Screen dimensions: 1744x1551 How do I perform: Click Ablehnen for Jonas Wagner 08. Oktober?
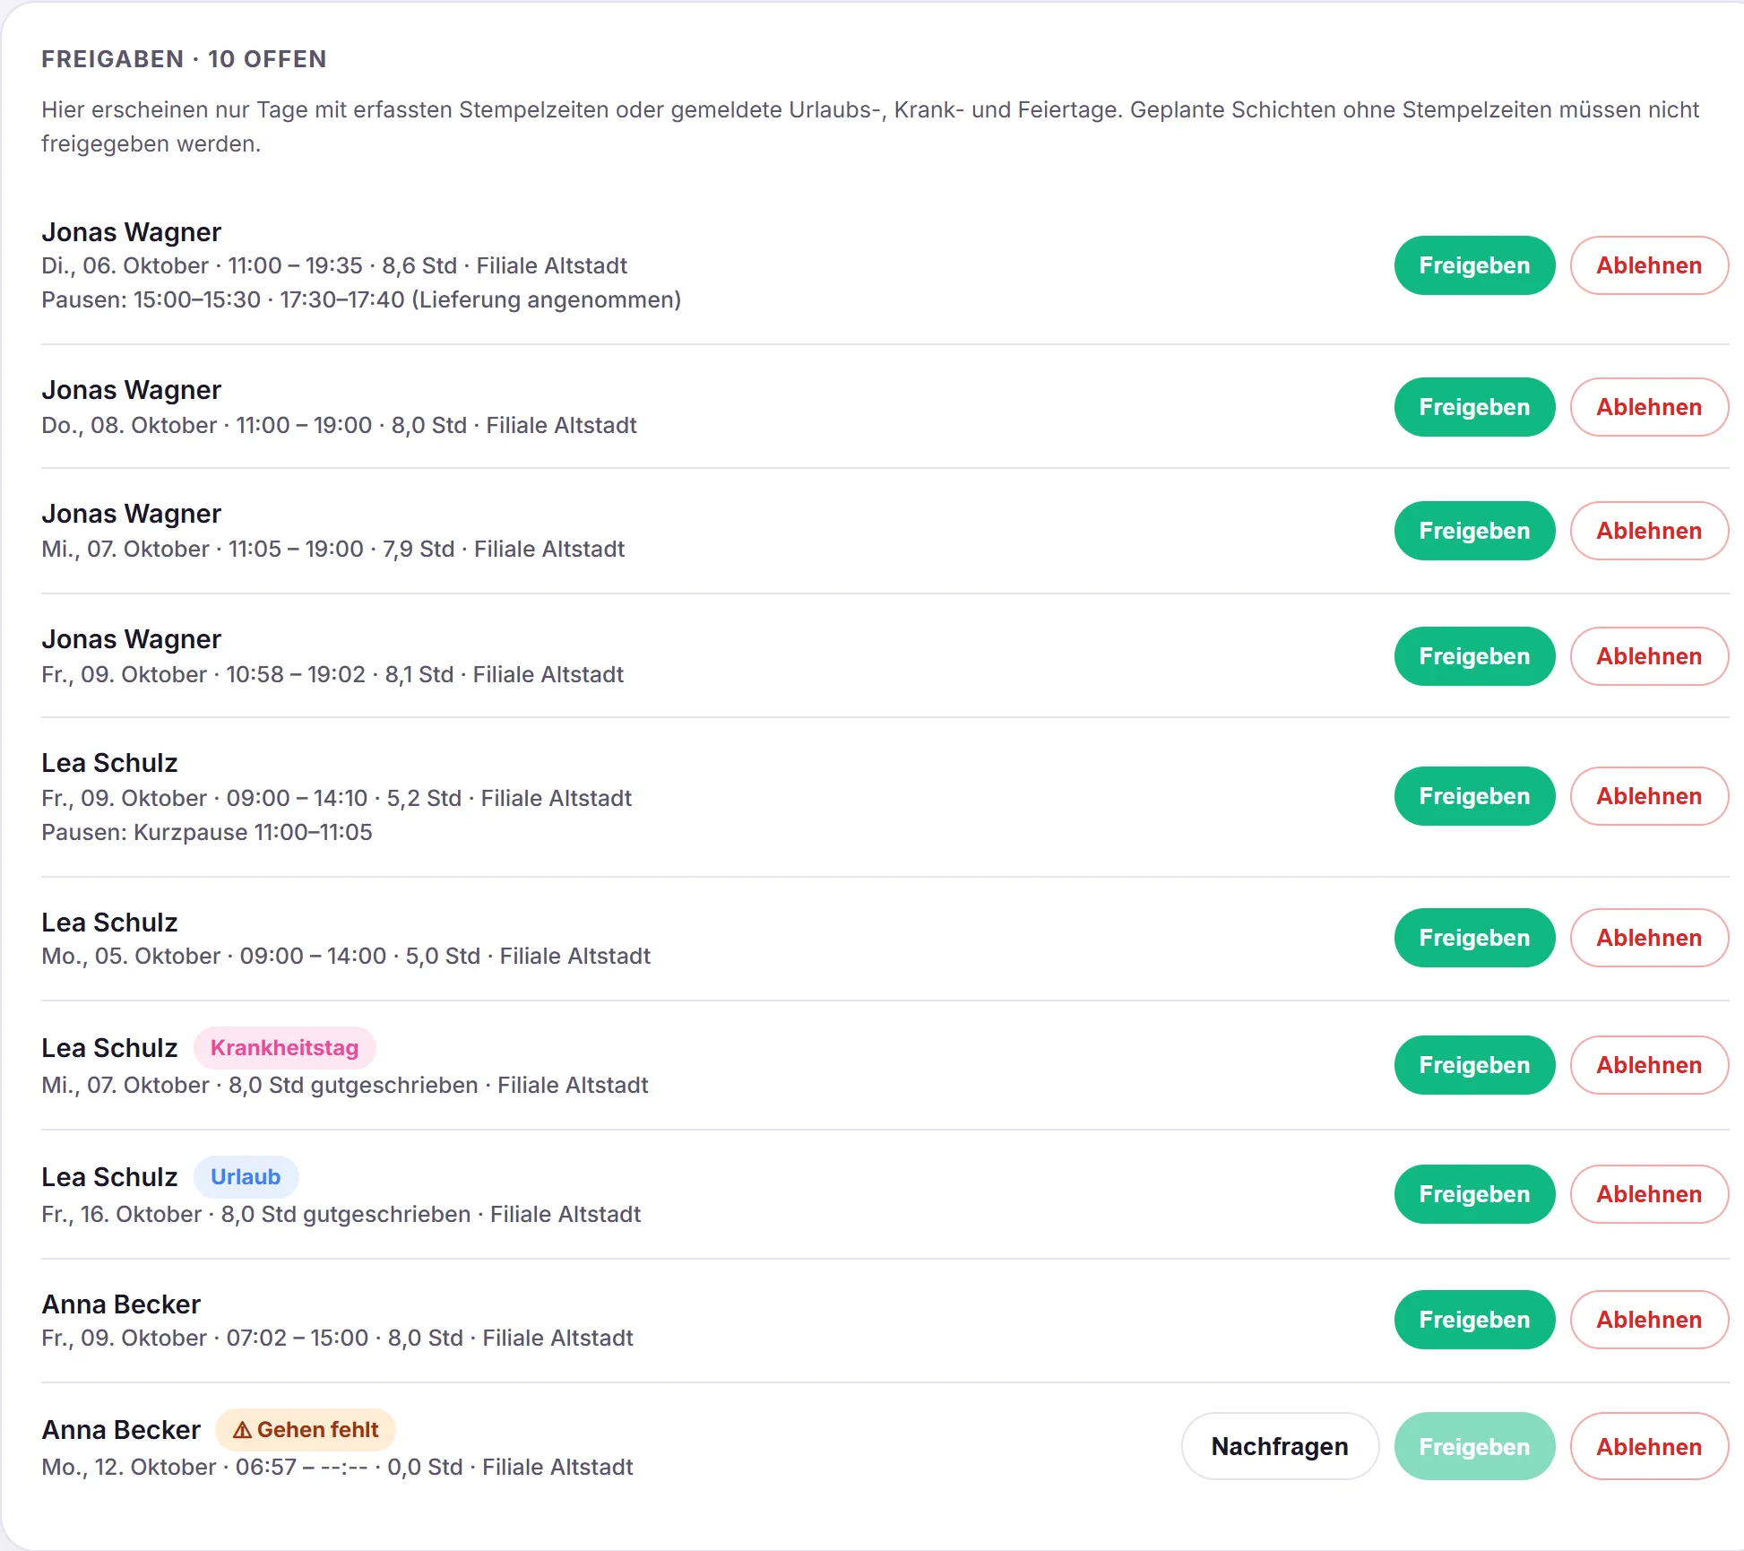tap(1649, 407)
